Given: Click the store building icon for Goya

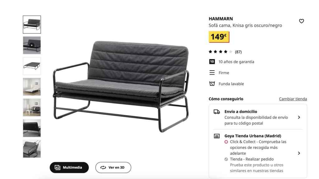Looking at the screenshot, I should [x=217, y=136].
